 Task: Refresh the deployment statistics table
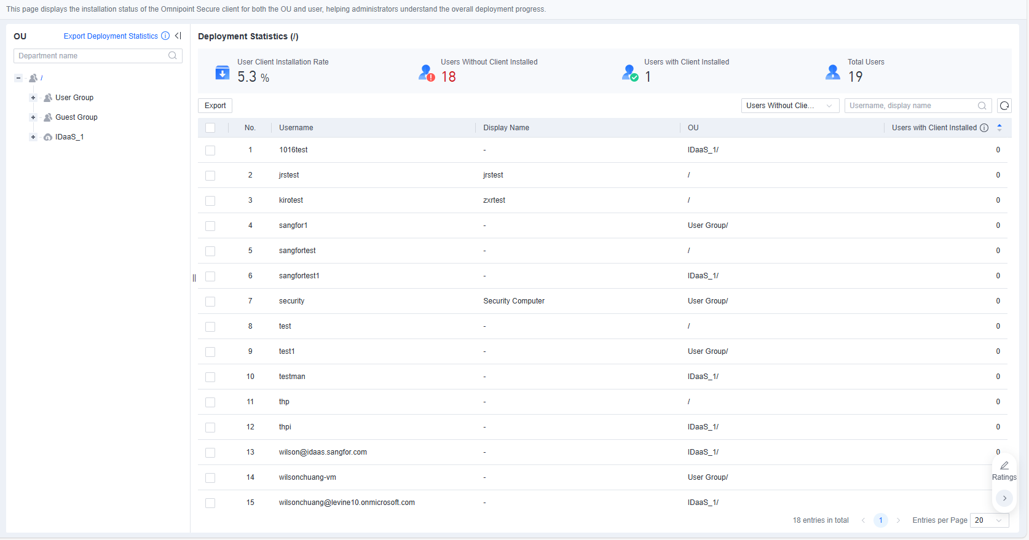(1004, 106)
